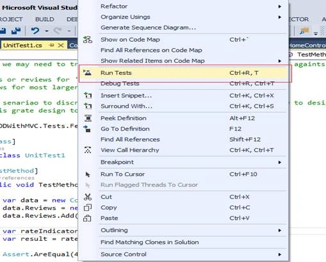Click the Run Tests flask icon
The image size is (326, 262).
pyautogui.click(x=87, y=72)
